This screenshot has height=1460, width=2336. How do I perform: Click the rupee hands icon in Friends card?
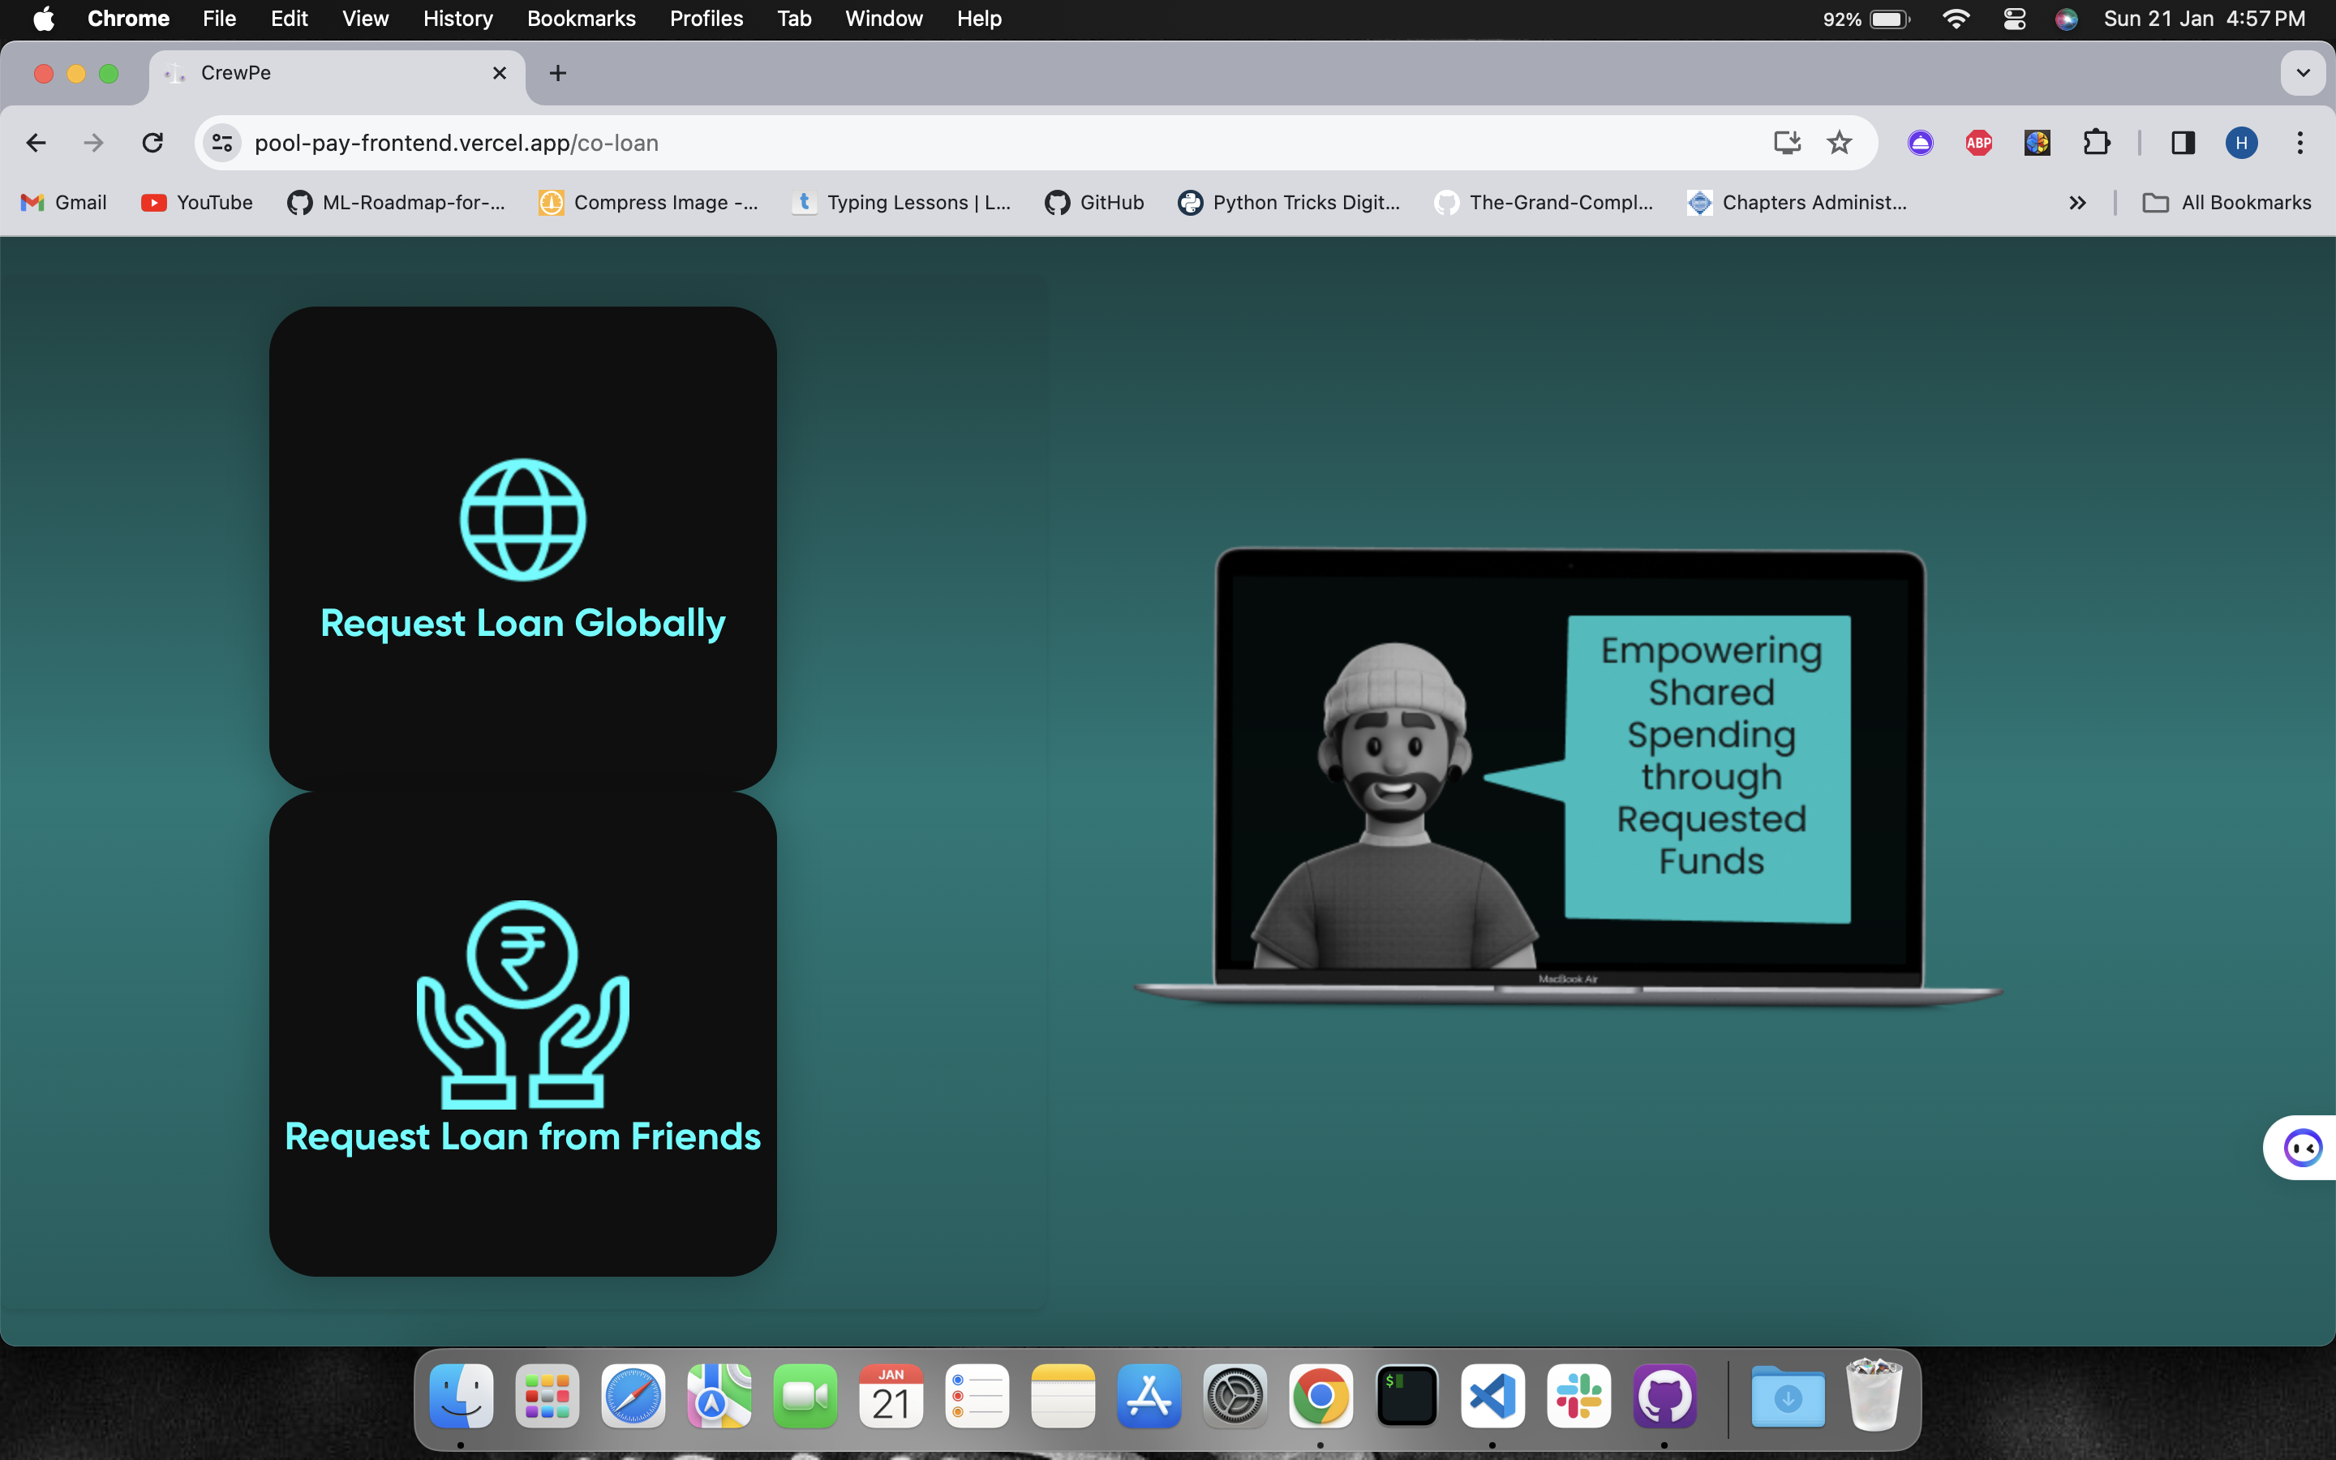pos(522,1004)
